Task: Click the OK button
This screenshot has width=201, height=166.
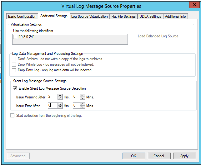Action: pos(134,156)
